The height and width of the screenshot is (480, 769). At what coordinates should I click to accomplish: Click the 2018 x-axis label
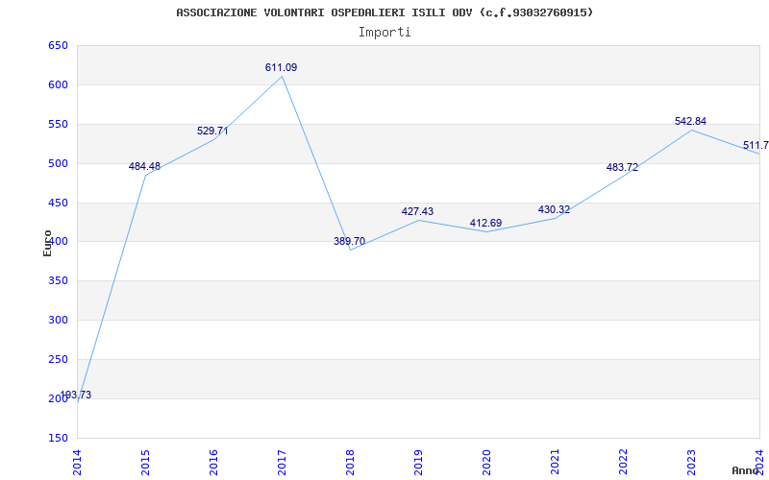coord(350,461)
